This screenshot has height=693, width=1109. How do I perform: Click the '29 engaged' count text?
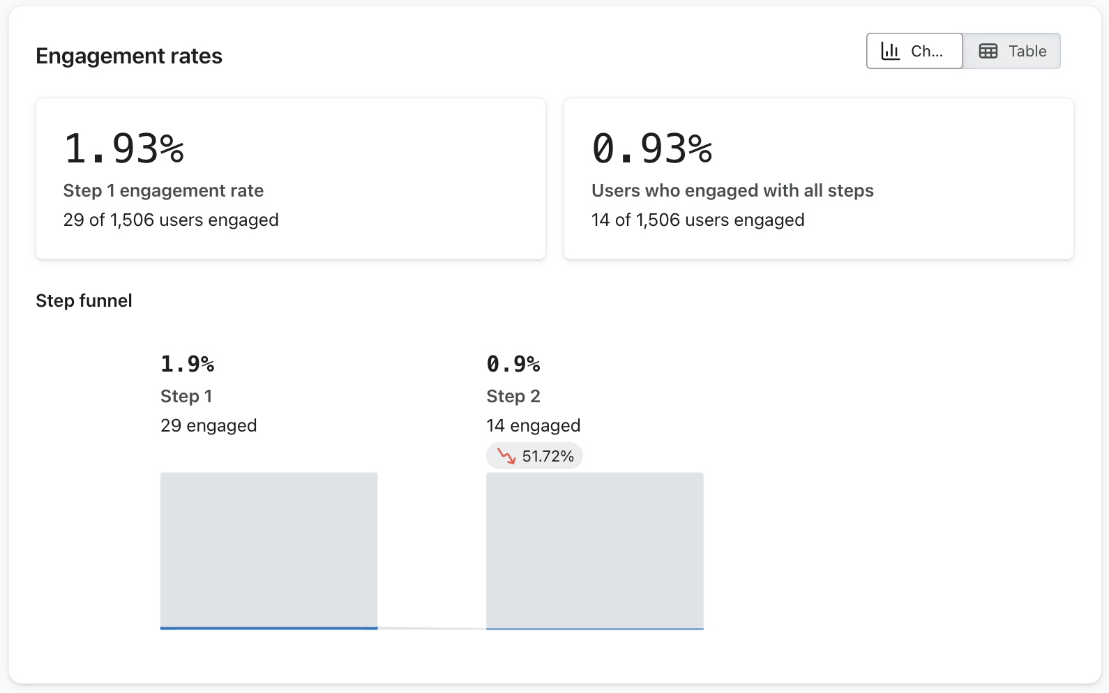209,425
